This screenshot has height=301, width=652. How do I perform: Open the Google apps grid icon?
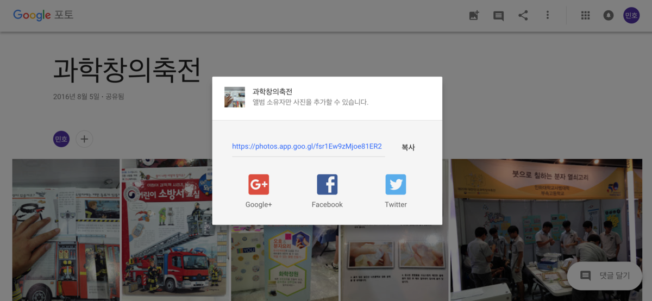[585, 16]
